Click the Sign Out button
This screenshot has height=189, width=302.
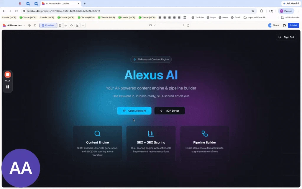[286, 37]
